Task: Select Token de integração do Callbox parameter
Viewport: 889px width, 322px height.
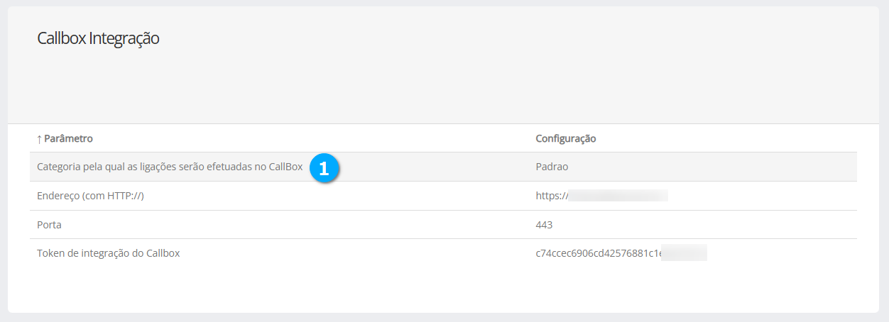Action: [108, 253]
